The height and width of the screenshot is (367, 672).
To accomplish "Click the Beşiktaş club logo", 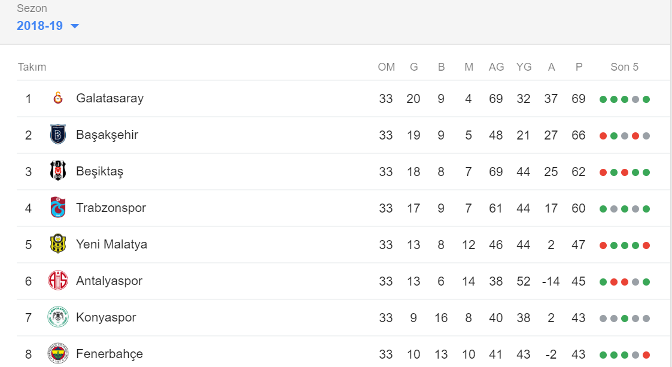I will 58,171.
